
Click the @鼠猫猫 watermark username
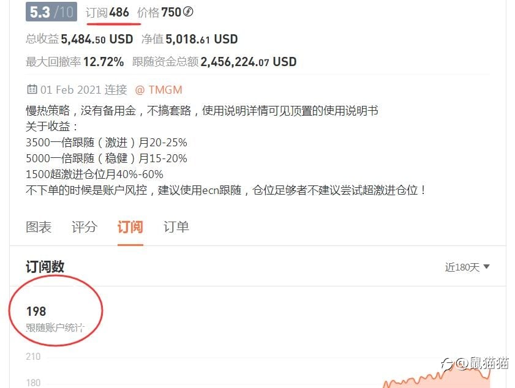[482, 363]
